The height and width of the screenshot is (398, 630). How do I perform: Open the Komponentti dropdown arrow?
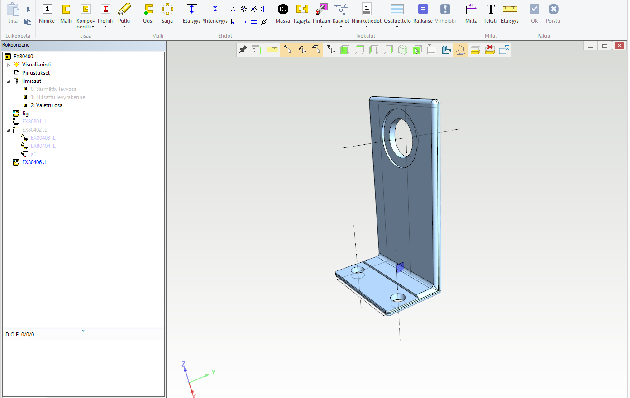(x=93, y=27)
